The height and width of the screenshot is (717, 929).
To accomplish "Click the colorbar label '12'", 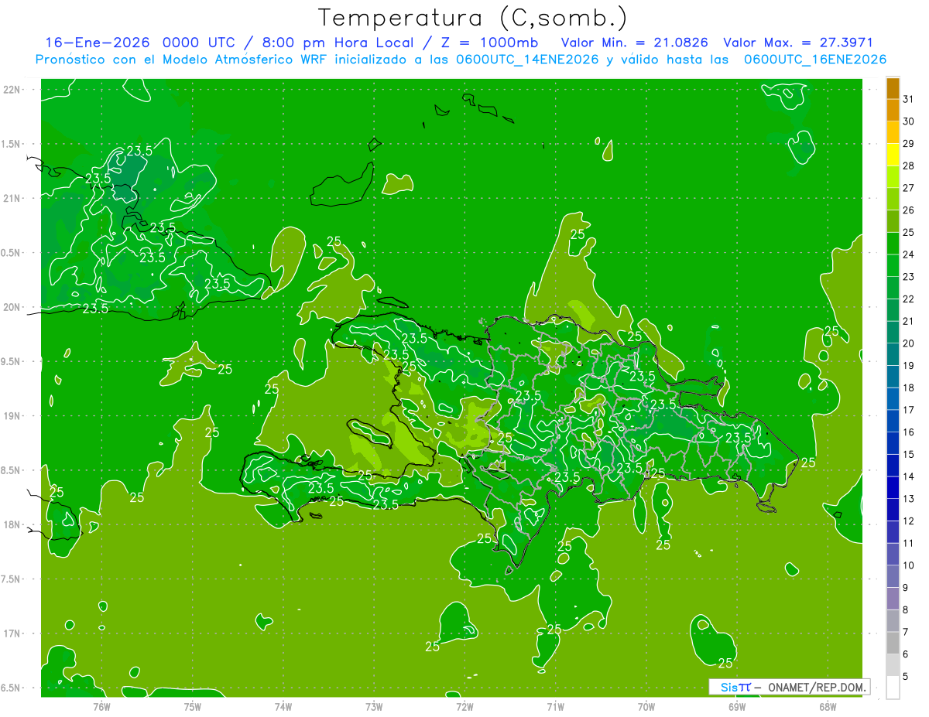I will click(909, 521).
